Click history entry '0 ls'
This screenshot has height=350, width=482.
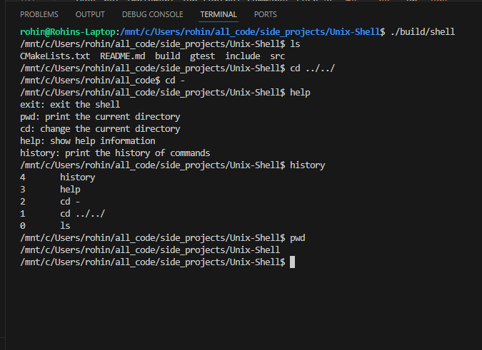tap(45, 226)
